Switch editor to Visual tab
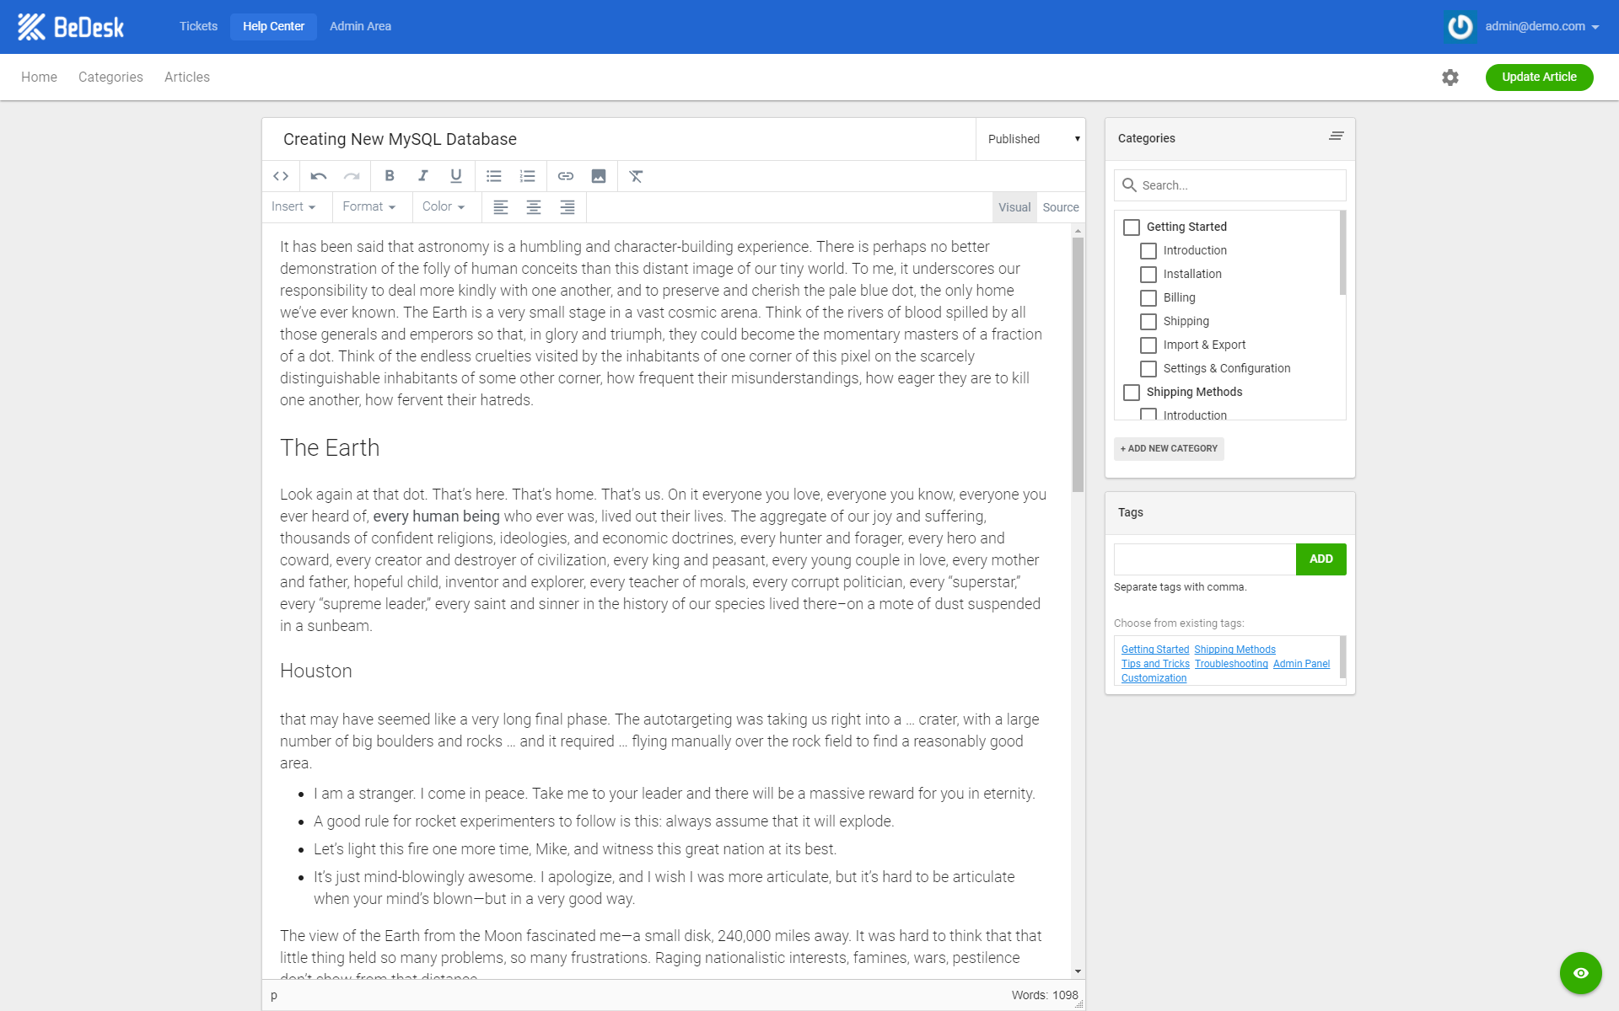 (x=1014, y=207)
